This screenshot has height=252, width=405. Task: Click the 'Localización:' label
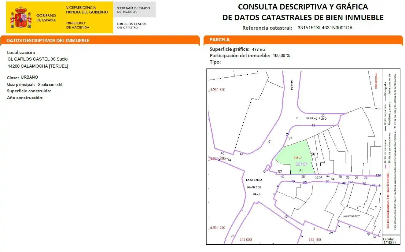pyautogui.click(x=21, y=53)
